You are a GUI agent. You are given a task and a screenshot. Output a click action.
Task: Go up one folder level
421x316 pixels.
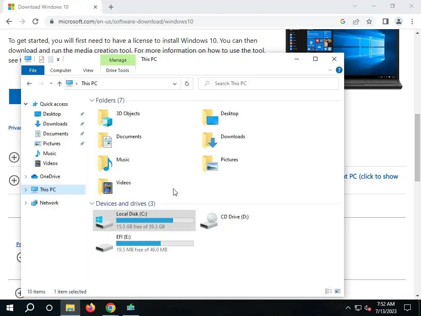pos(60,84)
